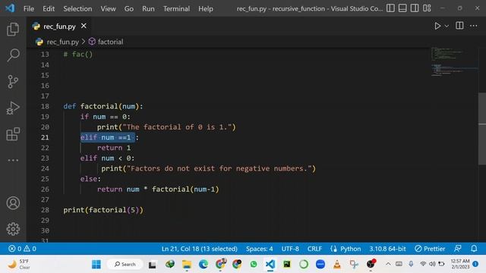Click the Visual Studio Code taskbar icon
Screen dimensions: 486x273
coord(270,265)
